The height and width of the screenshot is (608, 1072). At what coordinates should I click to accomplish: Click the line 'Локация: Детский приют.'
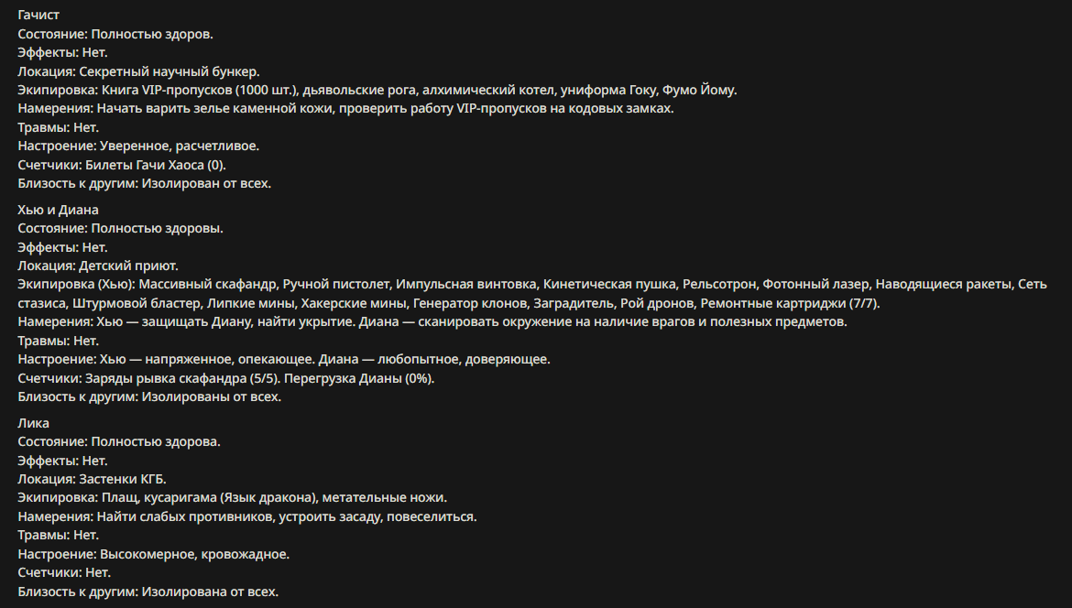(98, 266)
